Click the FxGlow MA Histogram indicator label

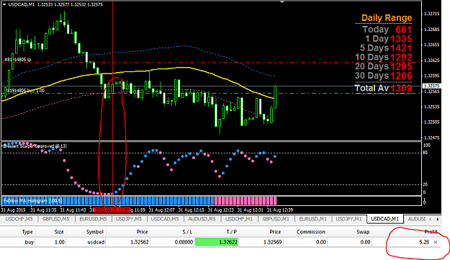pyautogui.click(x=32, y=201)
